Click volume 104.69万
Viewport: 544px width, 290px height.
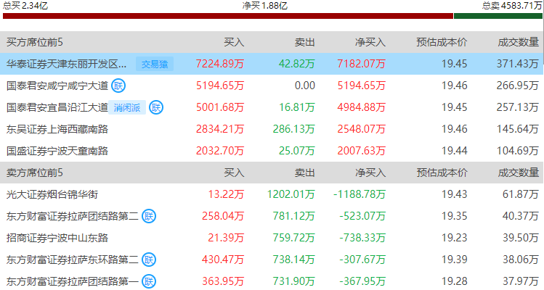click(x=517, y=151)
